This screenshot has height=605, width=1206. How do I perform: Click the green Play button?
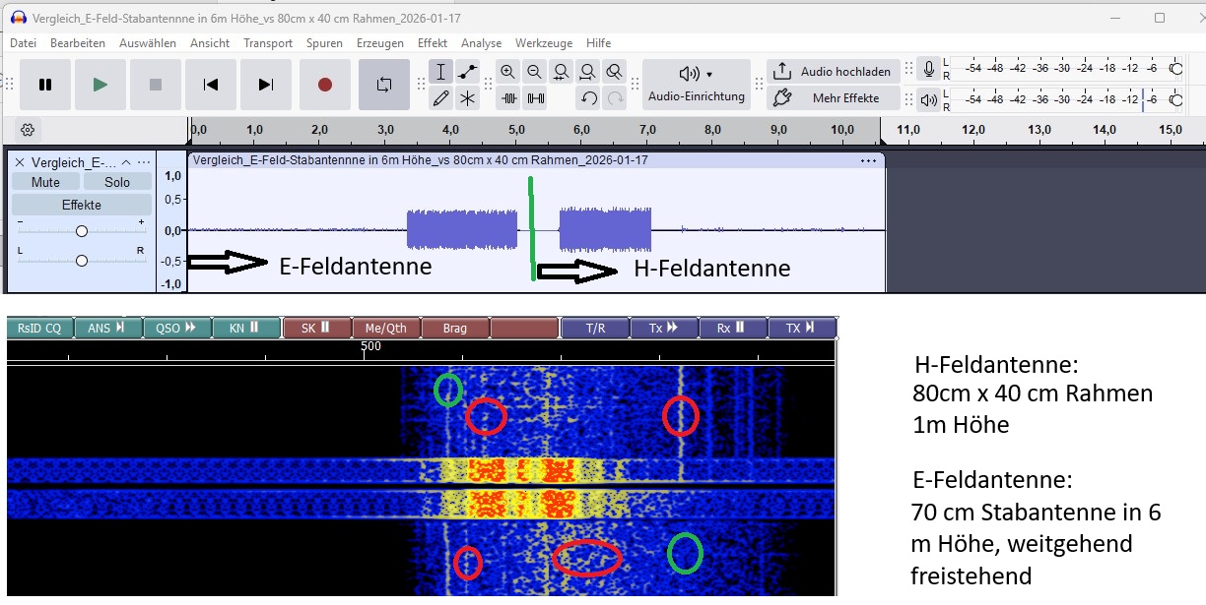100,85
